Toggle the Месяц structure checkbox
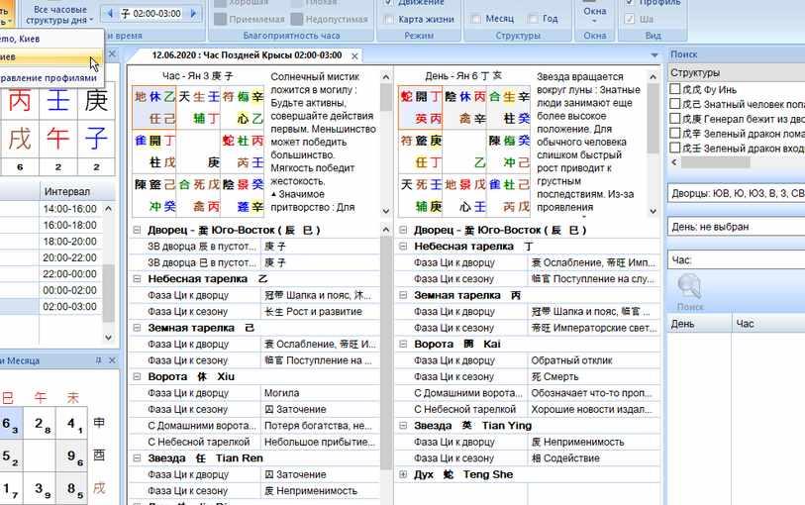Screen dimensions: 805x505 [476, 19]
